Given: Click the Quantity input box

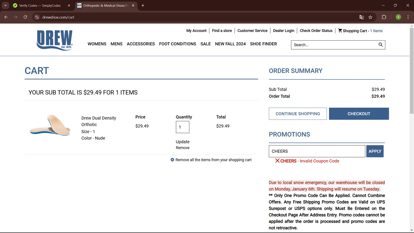Looking at the screenshot, I should click(182, 127).
